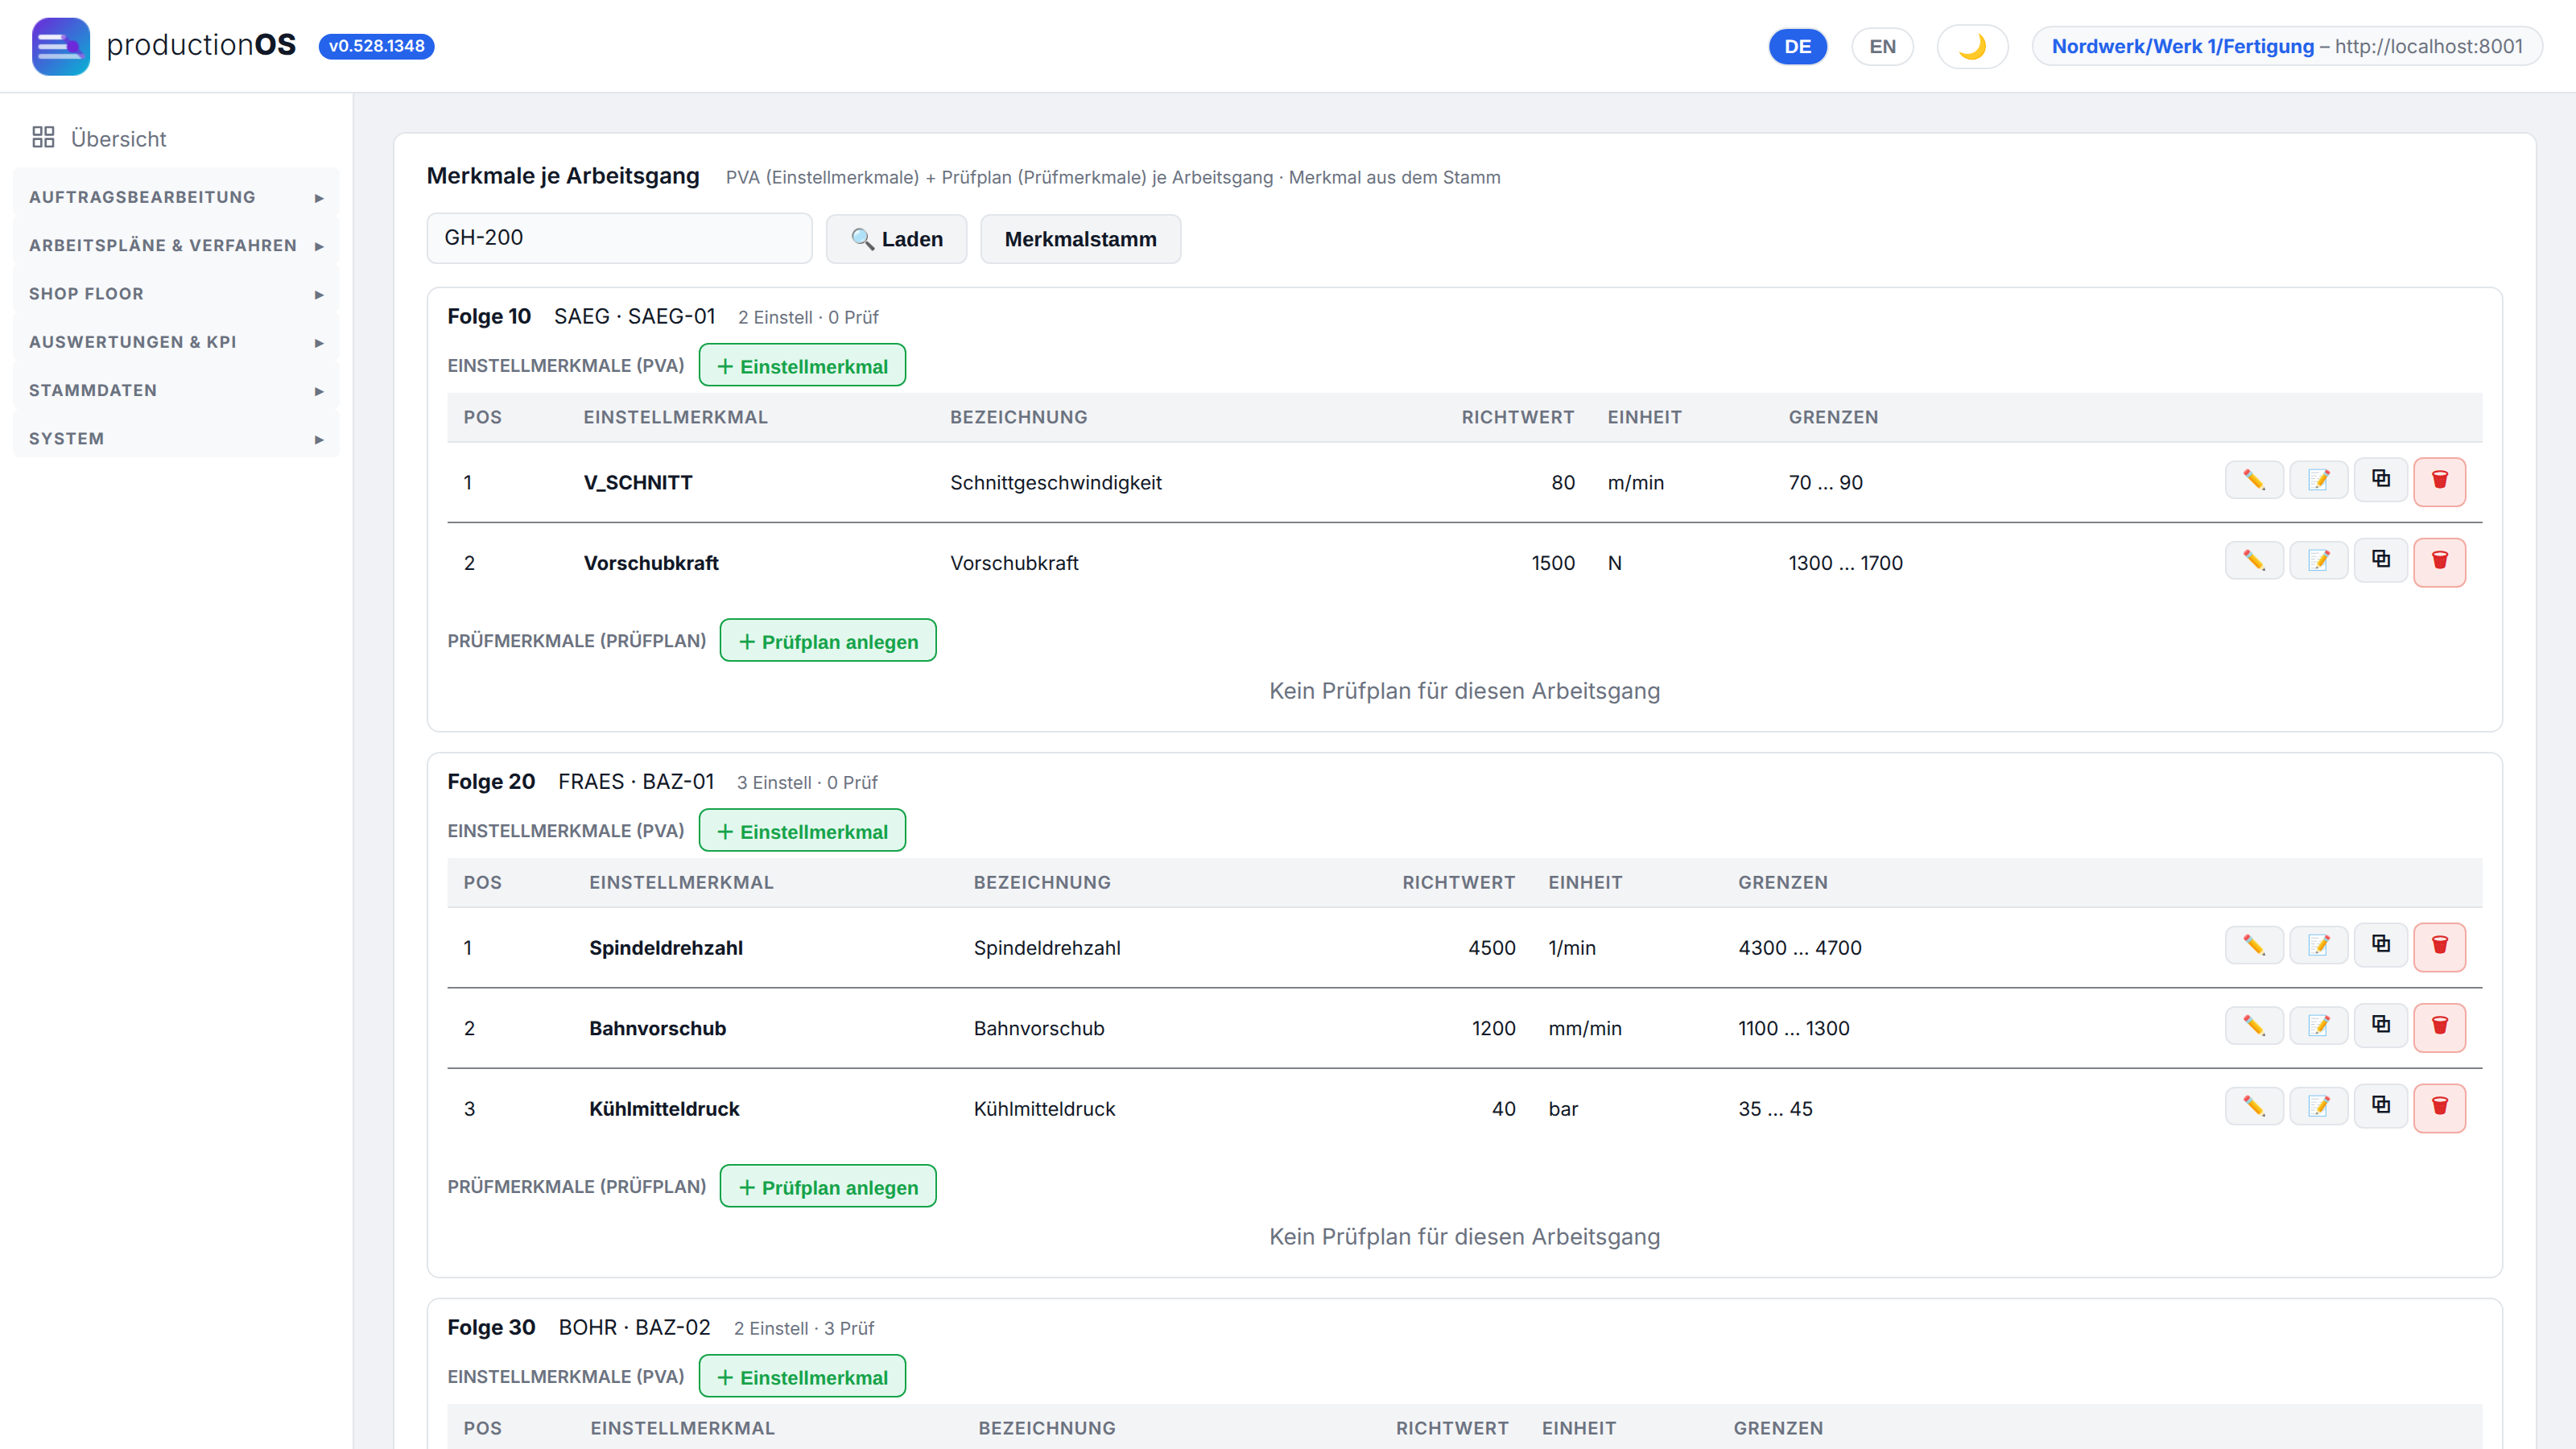Create Prüfplan for Folge 20
This screenshot has height=1449, width=2576.
(828, 1186)
